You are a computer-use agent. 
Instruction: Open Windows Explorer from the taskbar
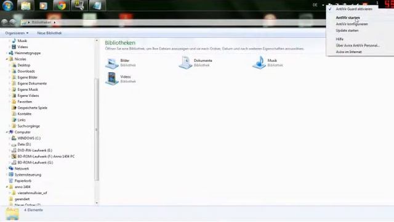pos(25,6)
